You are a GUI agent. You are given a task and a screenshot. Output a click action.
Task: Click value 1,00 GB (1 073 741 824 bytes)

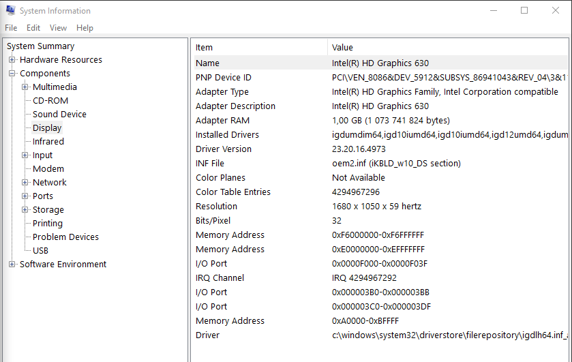click(x=391, y=121)
